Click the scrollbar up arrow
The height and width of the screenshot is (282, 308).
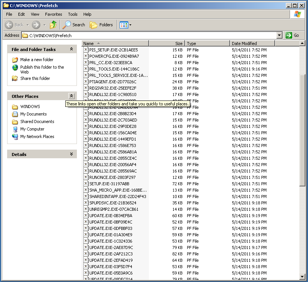click(302, 43)
